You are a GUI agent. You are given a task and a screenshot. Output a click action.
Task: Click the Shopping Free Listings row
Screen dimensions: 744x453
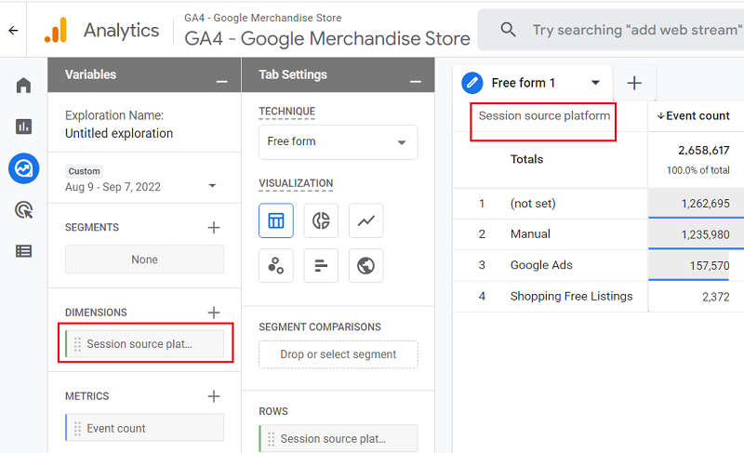pyautogui.click(x=598, y=297)
